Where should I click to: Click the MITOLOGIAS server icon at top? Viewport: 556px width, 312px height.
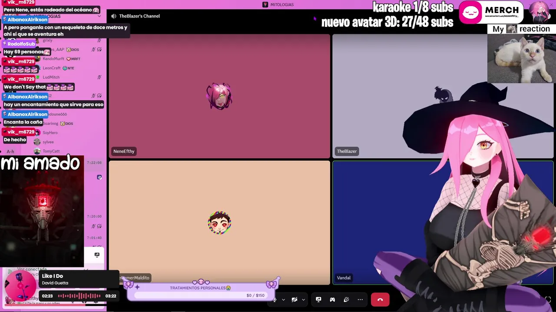point(265,4)
